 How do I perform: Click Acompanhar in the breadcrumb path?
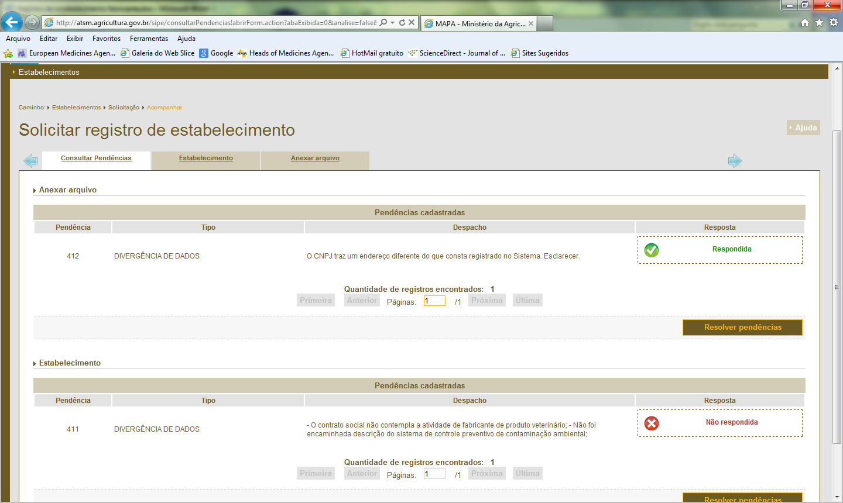click(x=165, y=108)
